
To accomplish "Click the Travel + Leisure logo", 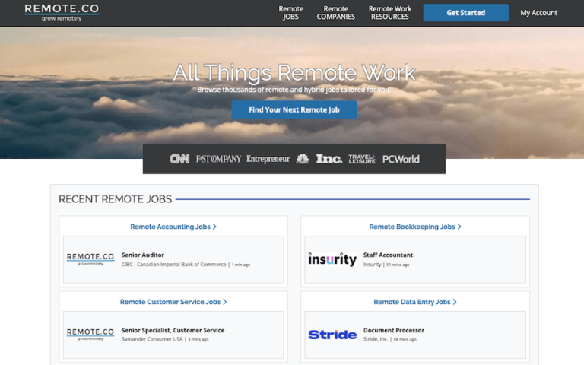I will coord(362,159).
